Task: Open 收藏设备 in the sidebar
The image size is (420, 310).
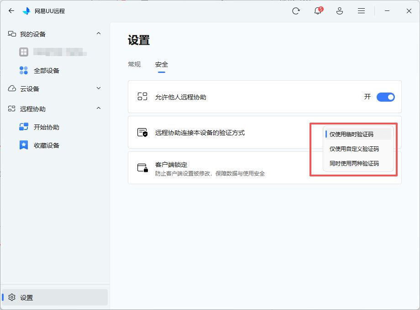Action: 47,145
